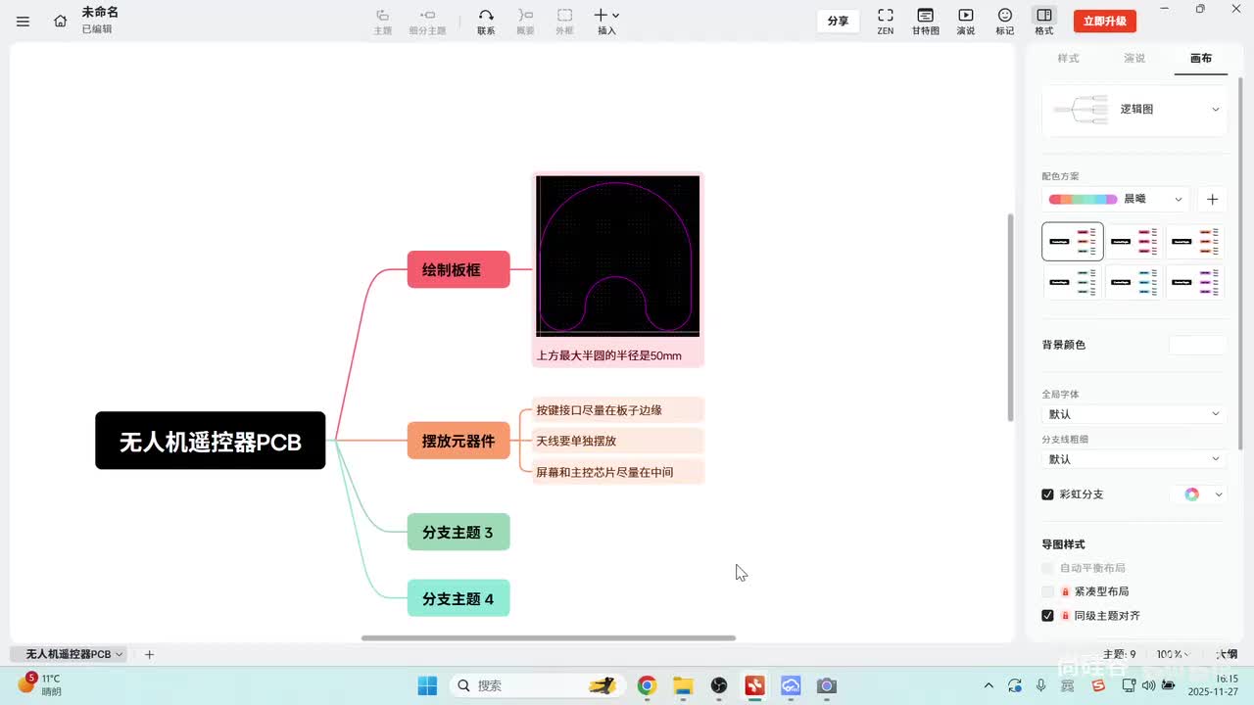
Task: Select subtopic 屏幕和主控芯片尽量在中间
Action: pos(618,472)
